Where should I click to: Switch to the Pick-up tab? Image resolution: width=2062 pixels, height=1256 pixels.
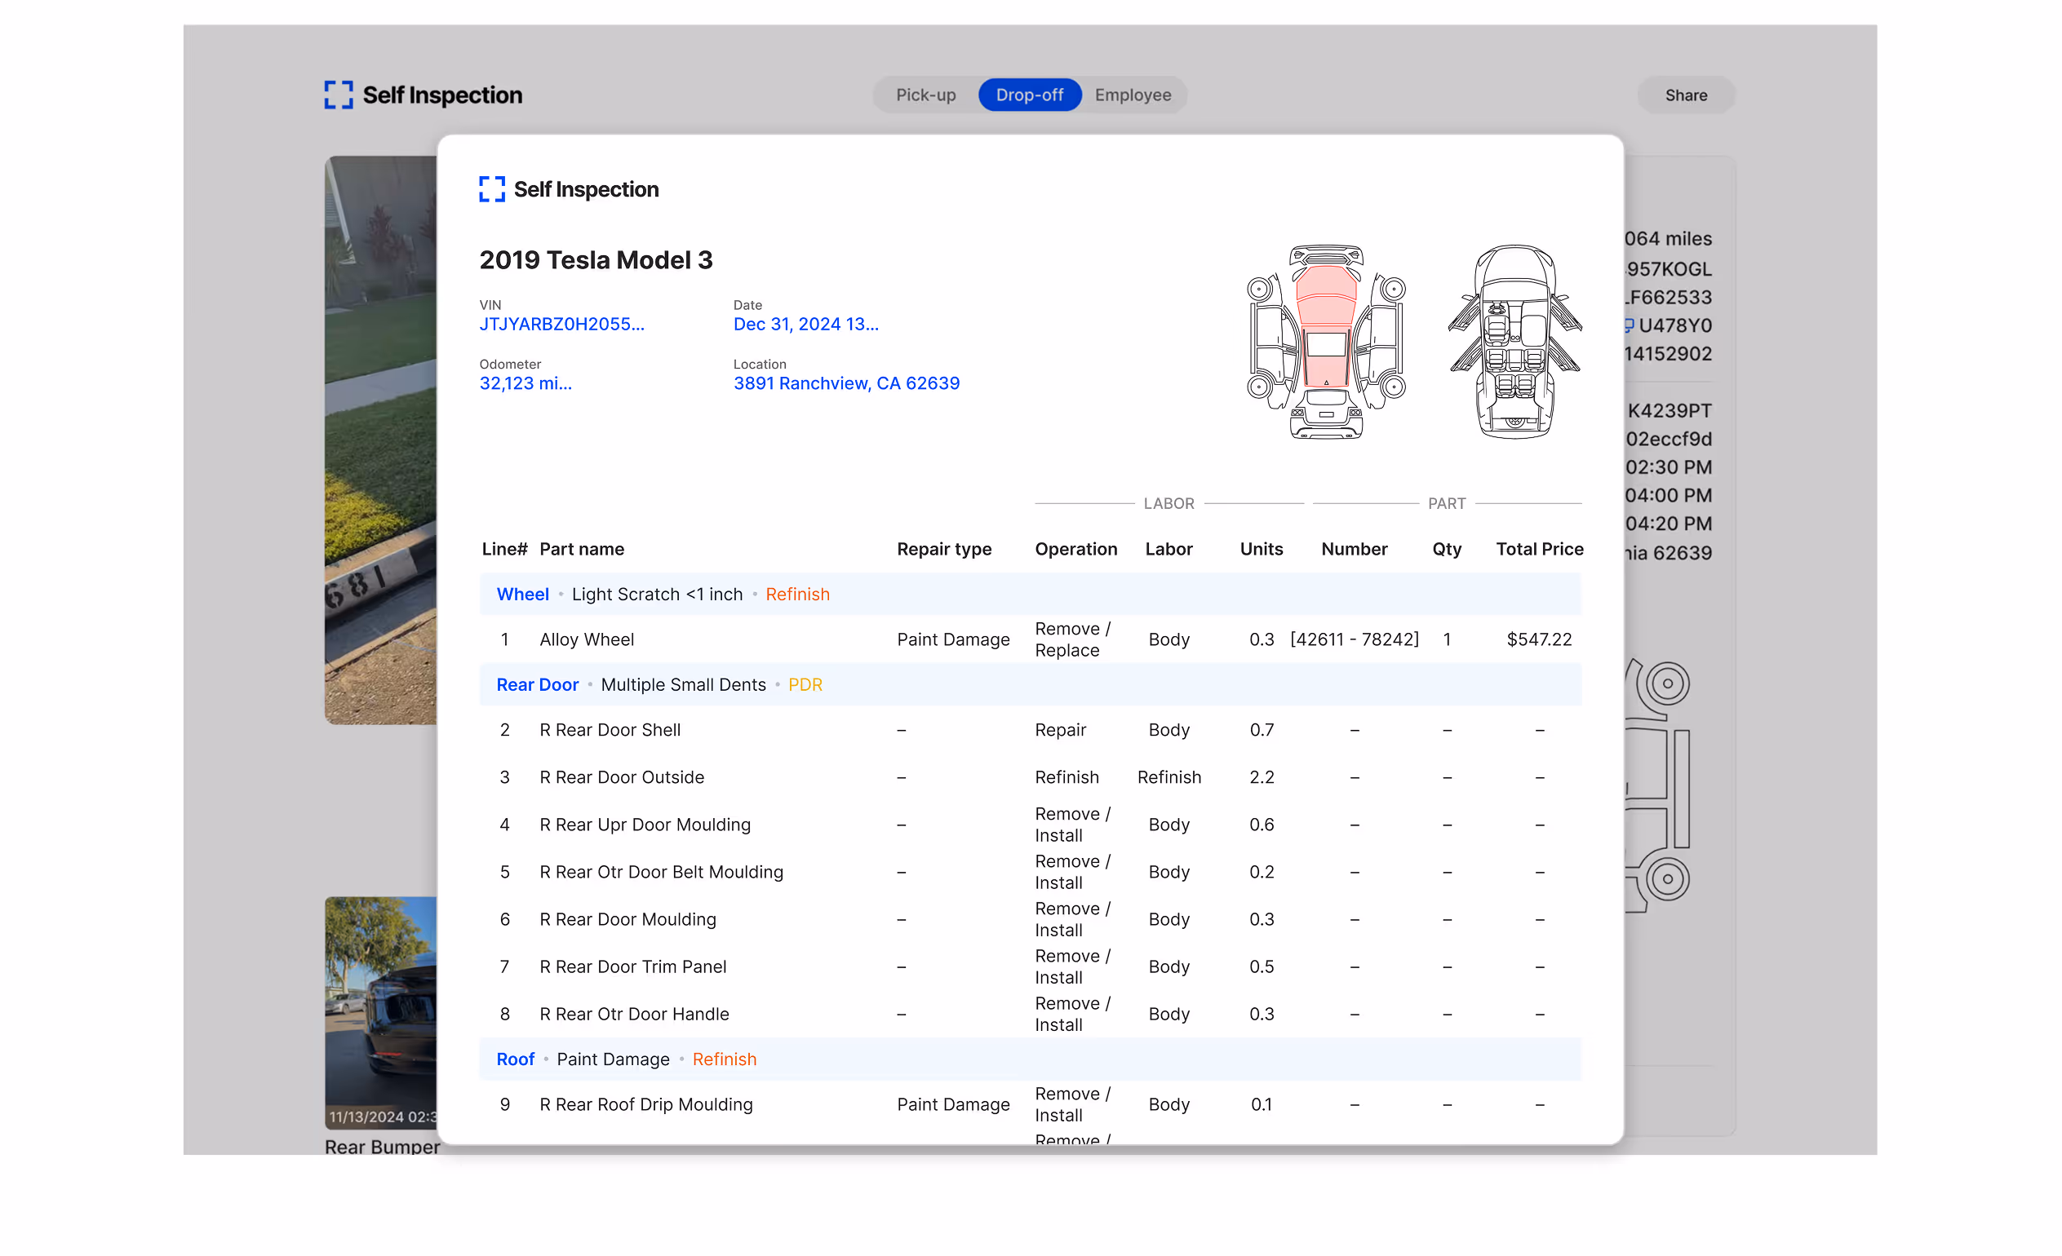[925, 95]
